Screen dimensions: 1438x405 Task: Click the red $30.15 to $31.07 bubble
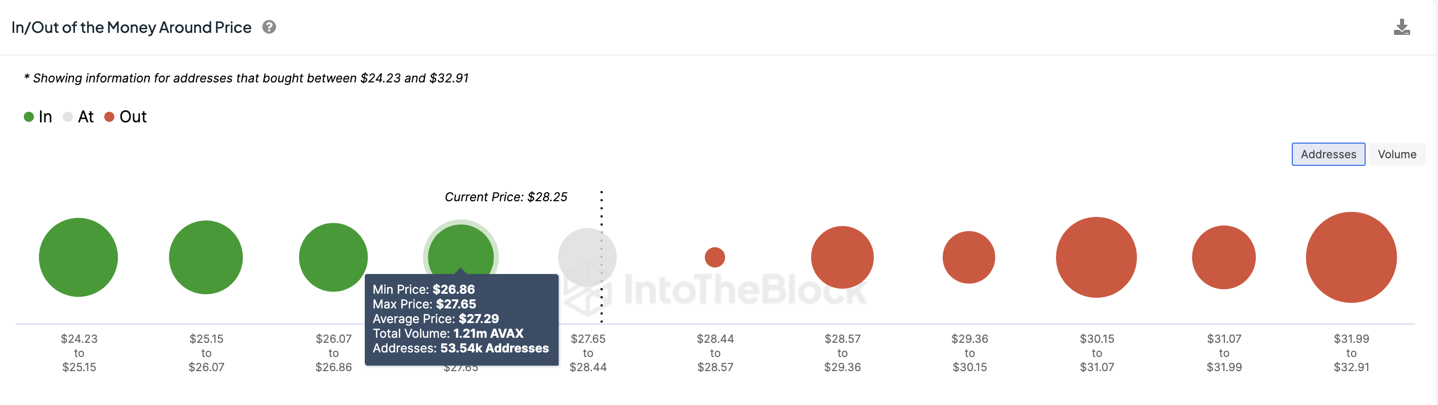pyautogui.click(x=1096, y=257)
